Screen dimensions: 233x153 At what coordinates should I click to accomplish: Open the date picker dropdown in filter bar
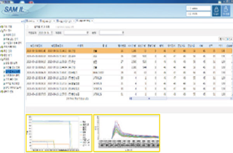(x=51, y=33)
